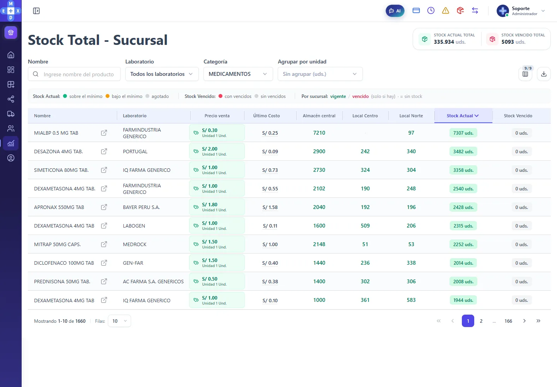This screenshot has height=387, width=557.
Task: Open the reports chart sidebar icon
Action: pos(11,143)
